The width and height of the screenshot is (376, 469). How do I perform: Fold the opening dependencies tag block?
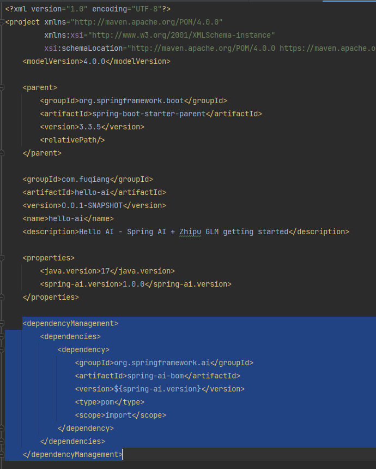click(x=2, y=336)
